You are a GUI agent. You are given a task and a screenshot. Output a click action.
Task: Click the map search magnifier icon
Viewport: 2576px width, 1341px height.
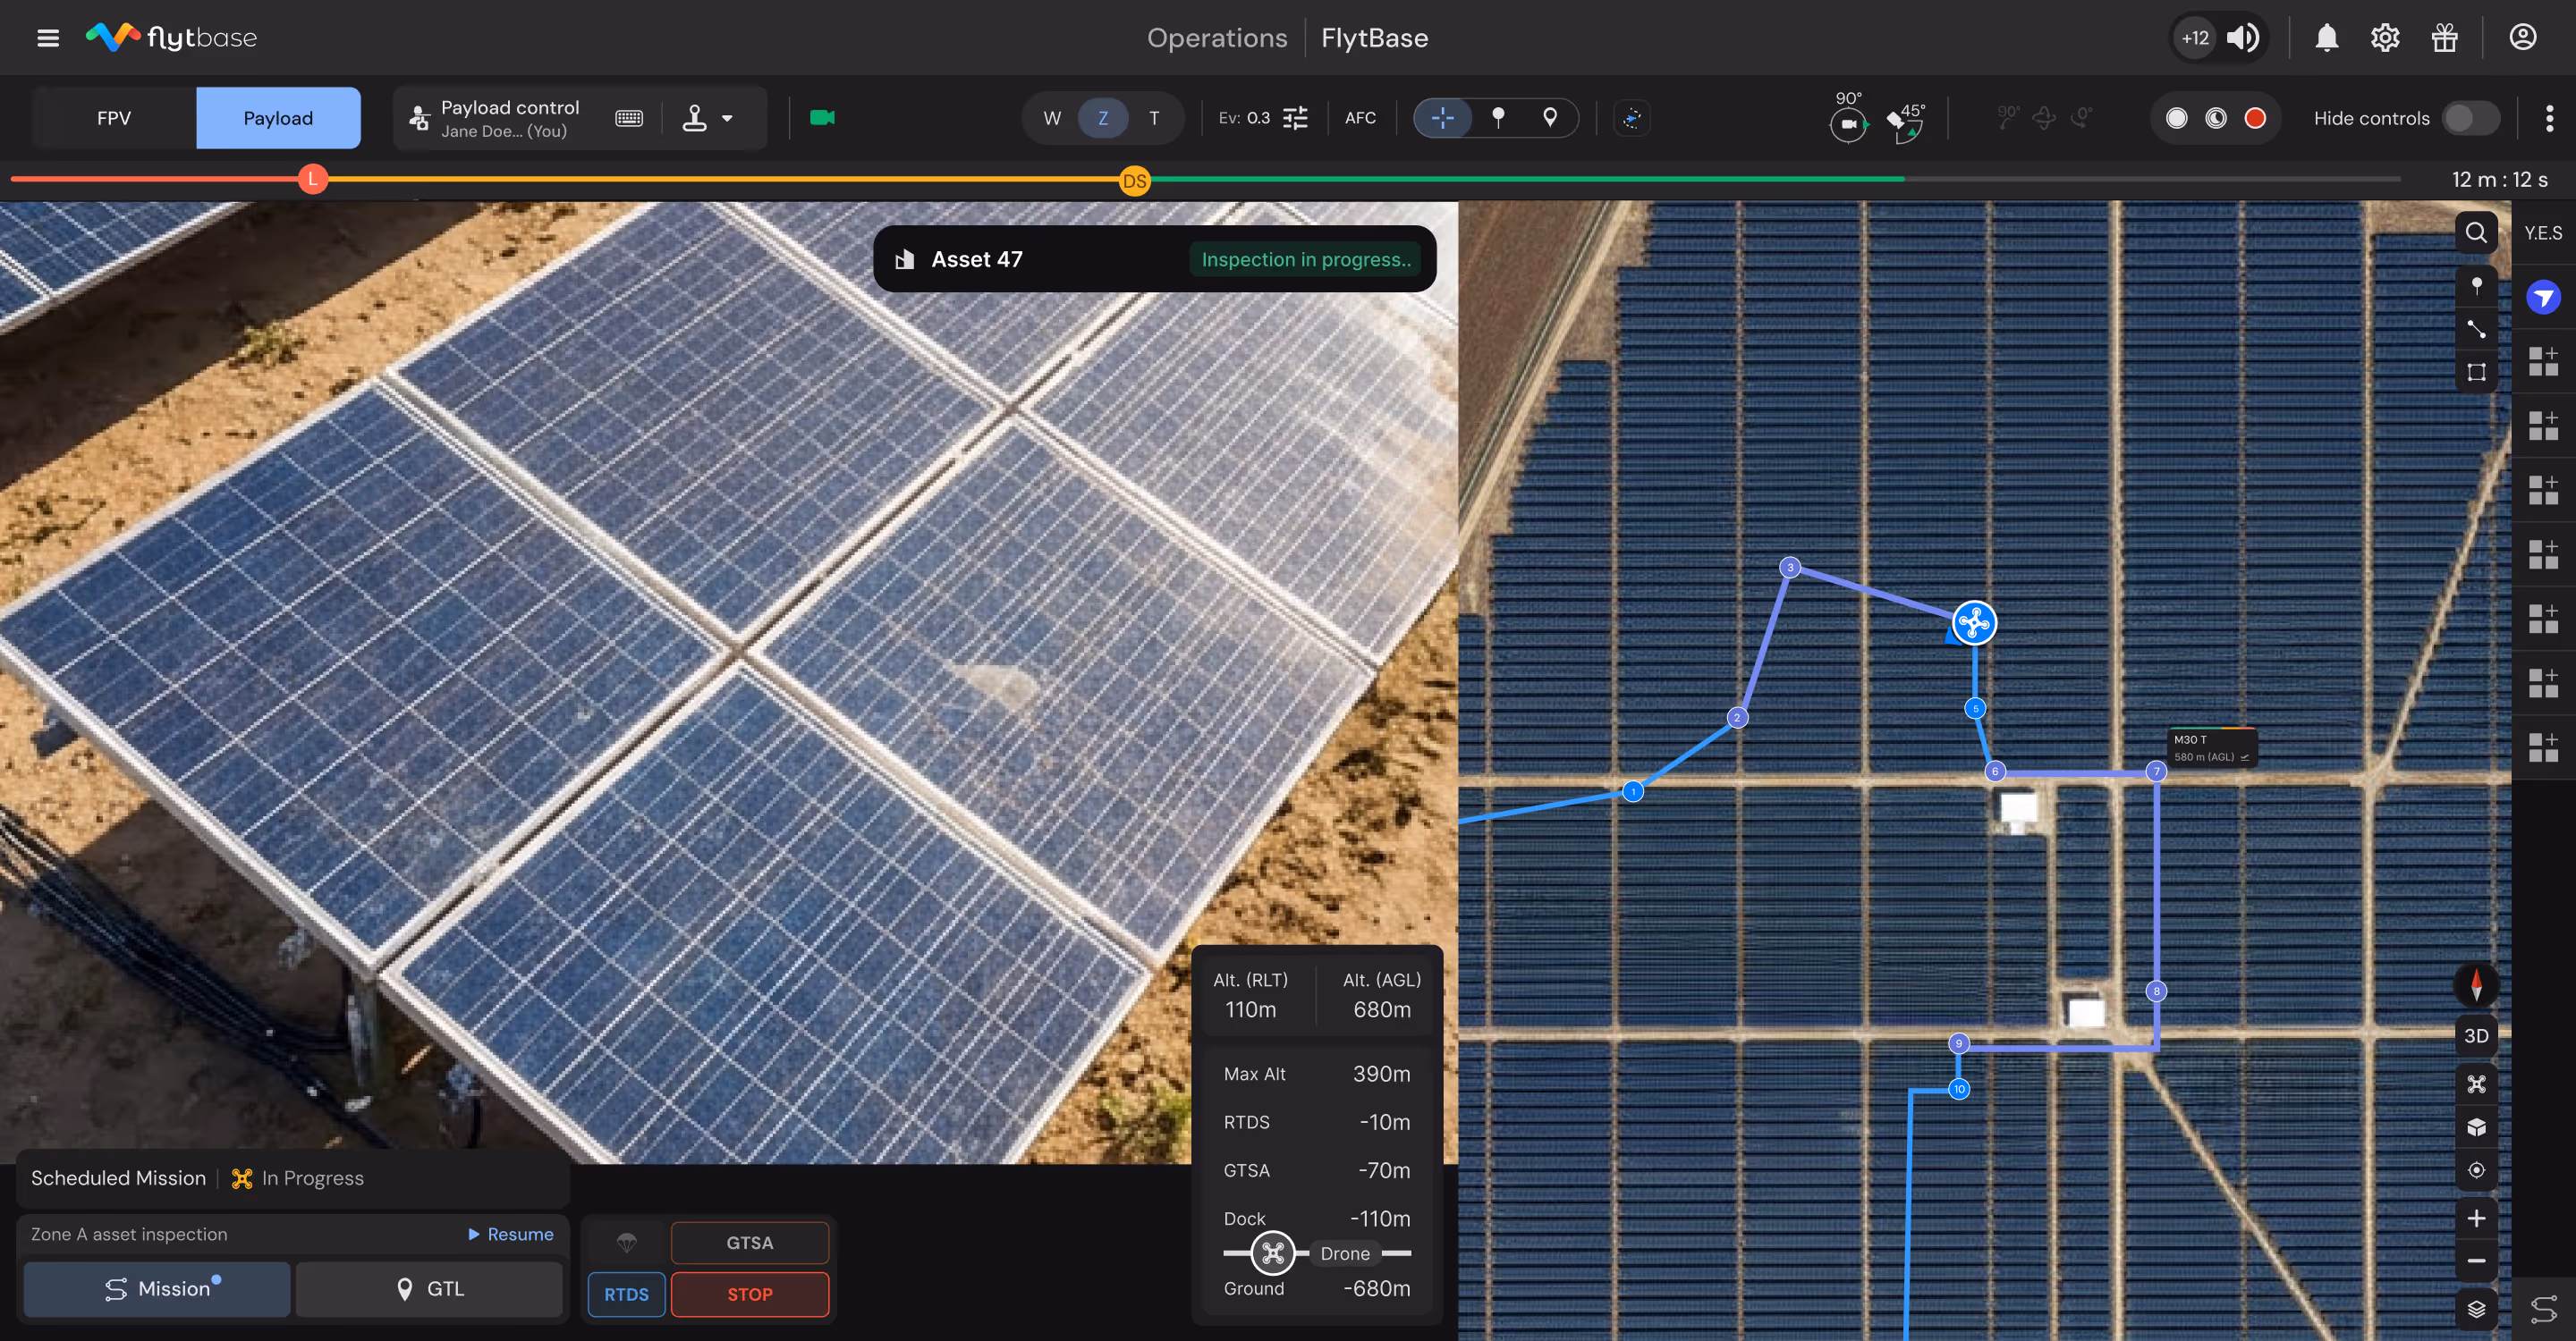pos(2475,232)
